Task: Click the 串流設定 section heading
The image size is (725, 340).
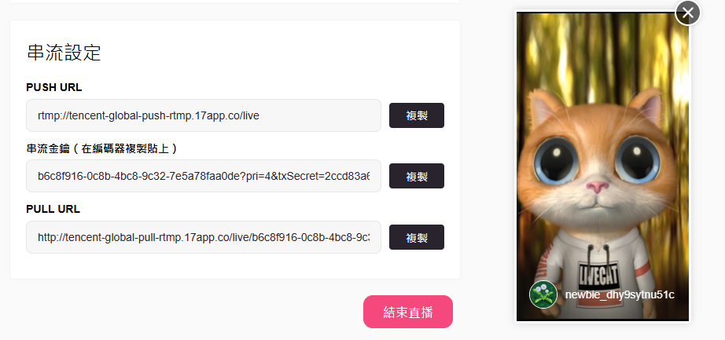Action: tap(64, 53)
